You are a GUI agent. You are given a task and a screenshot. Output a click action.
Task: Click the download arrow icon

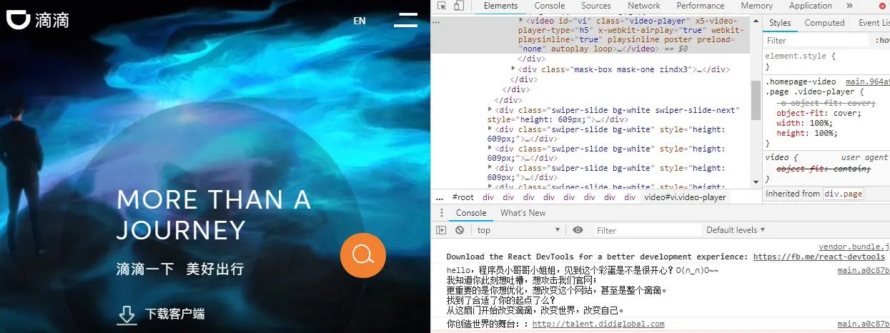(127, 314)
